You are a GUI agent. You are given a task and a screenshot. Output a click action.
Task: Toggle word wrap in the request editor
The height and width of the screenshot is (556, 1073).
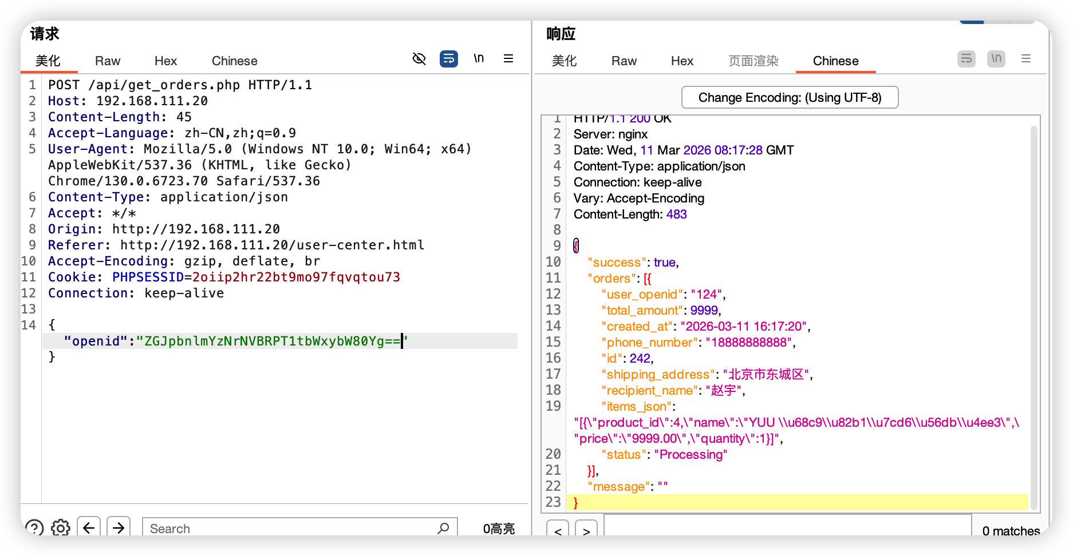[448, 59]
